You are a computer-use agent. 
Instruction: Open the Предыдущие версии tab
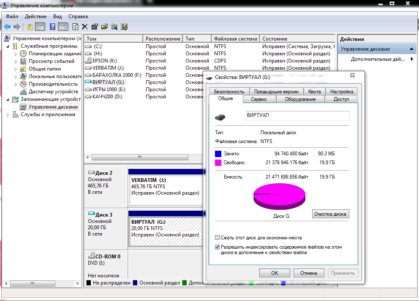click(276, 91)
